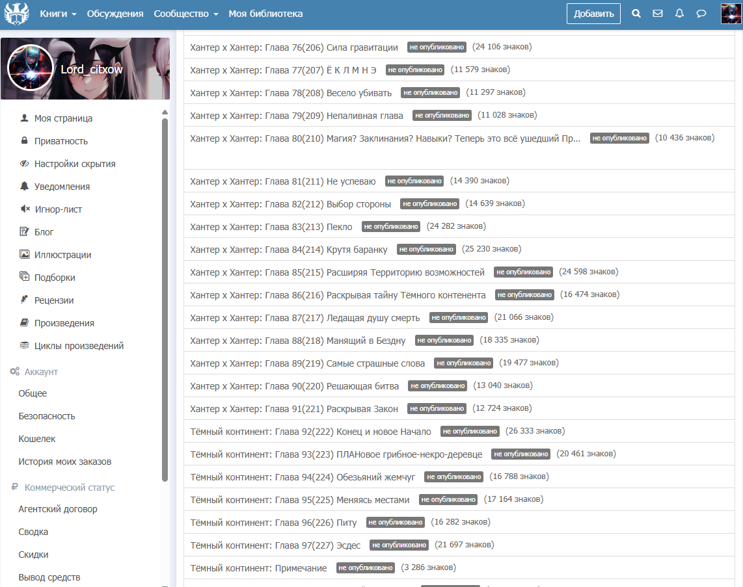Click the collection icon beside Подборки
Viewport: 743px width, 587px height.
tap(24, 276)
